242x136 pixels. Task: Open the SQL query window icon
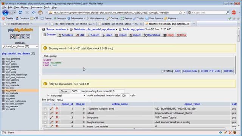tap(18, 37)
